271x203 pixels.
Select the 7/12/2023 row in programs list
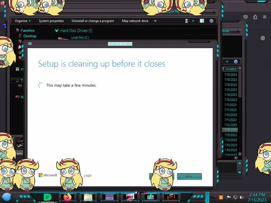tap(231, 125)
